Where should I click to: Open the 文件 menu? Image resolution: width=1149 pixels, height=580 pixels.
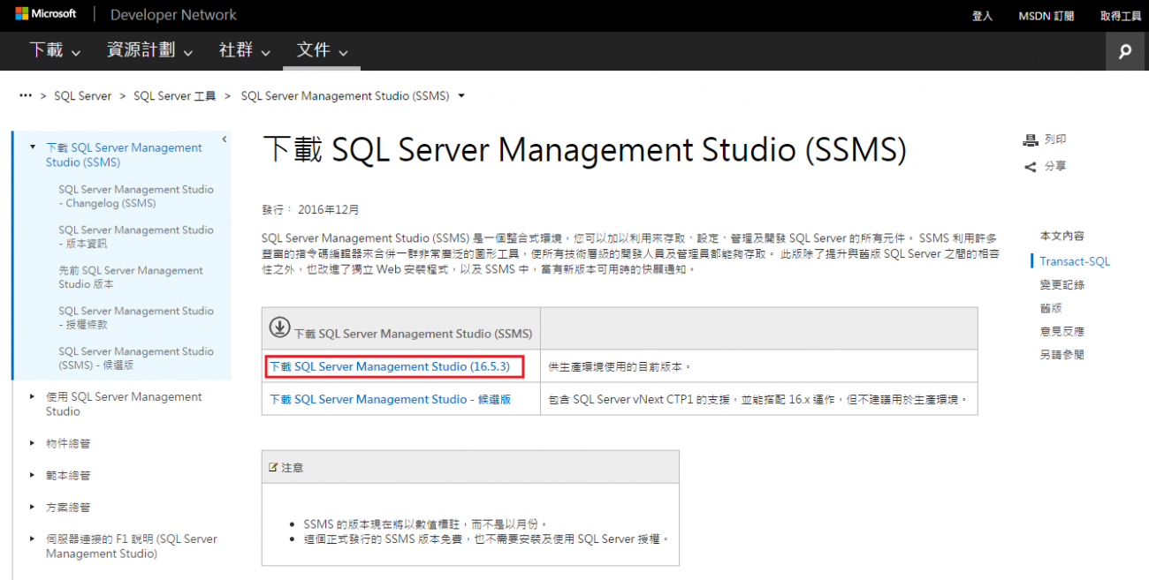coord(322,50)
